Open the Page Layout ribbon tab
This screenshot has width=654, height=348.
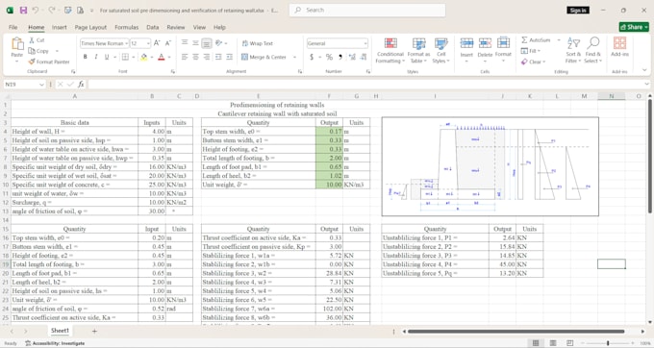[90, 27]
